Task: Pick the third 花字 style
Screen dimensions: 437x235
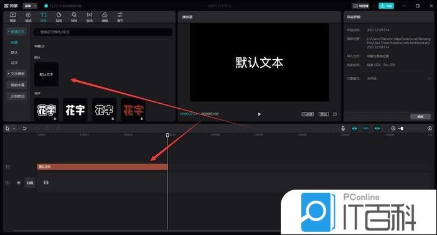Action: coord(104,110)
